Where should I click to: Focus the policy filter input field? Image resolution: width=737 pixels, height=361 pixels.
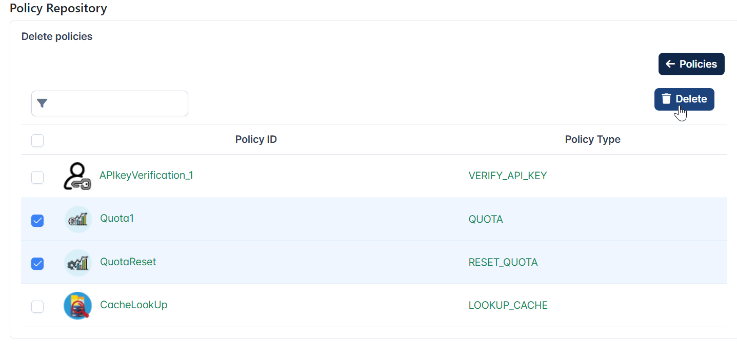[x=110, y=103]
